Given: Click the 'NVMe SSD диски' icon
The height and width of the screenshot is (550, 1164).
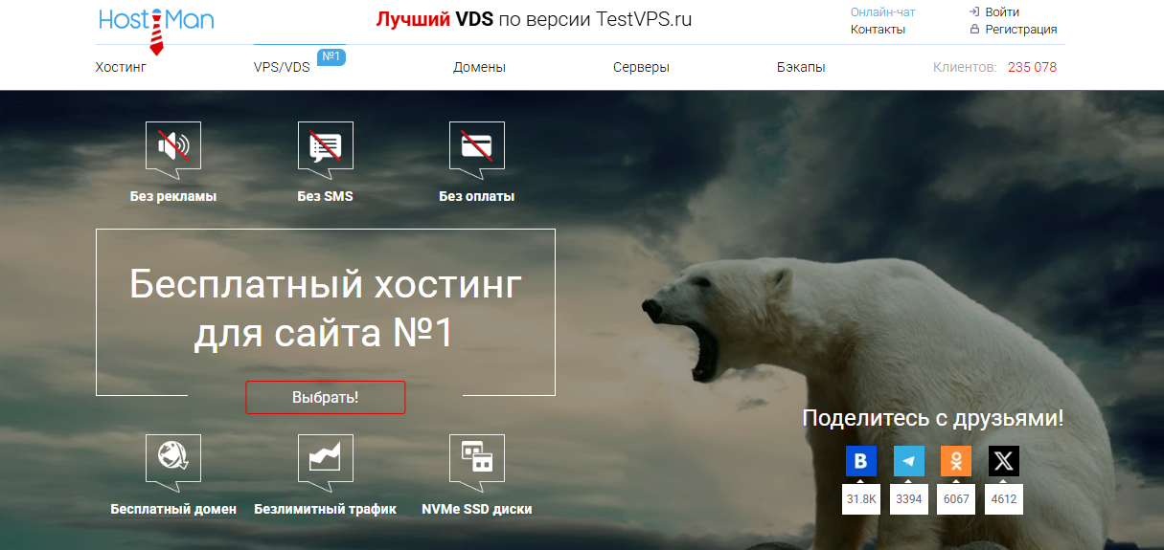Looking at the screenshot, I should 476,459.
